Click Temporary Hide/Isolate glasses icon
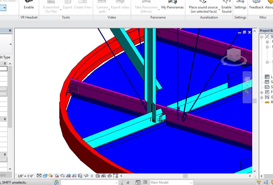The width and height of the screenshot is (273, 185). pyautogui.click(x=86, y=176)
